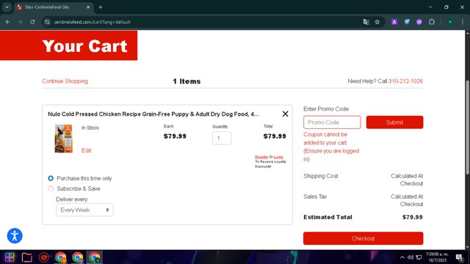The image size is (470, 264).
Task: Click the address bar URL
Action: pyautogui.click(x=92, y=22)
